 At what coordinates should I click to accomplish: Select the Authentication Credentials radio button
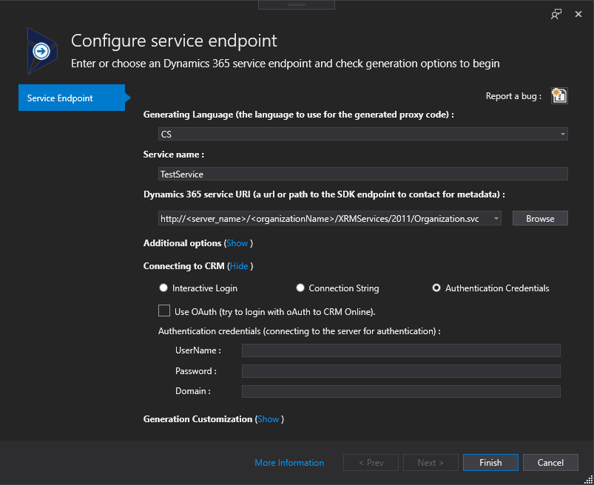436,288
